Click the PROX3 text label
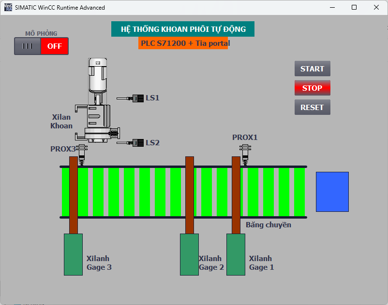 63,149
